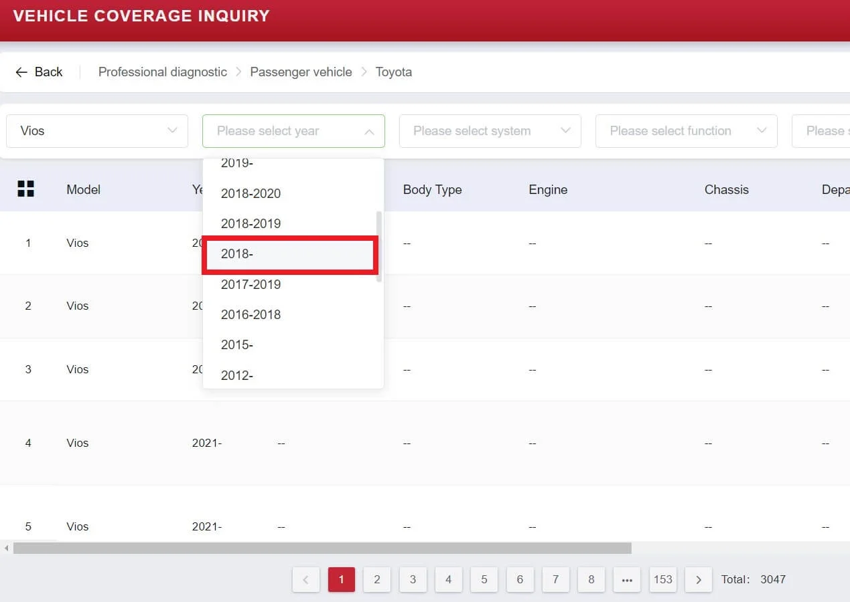The image size is (850, 602).
Task: Open the Vios model dropdown
Action: coord(96,131)
